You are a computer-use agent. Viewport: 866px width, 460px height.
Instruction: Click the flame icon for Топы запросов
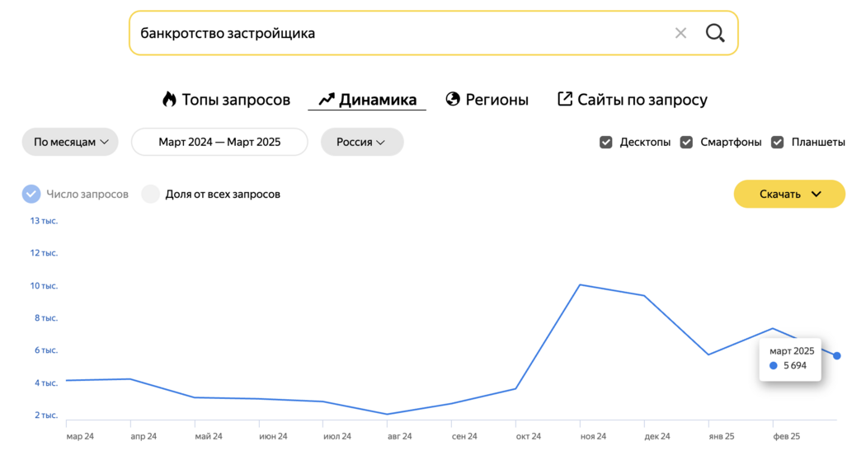point(169,100)
